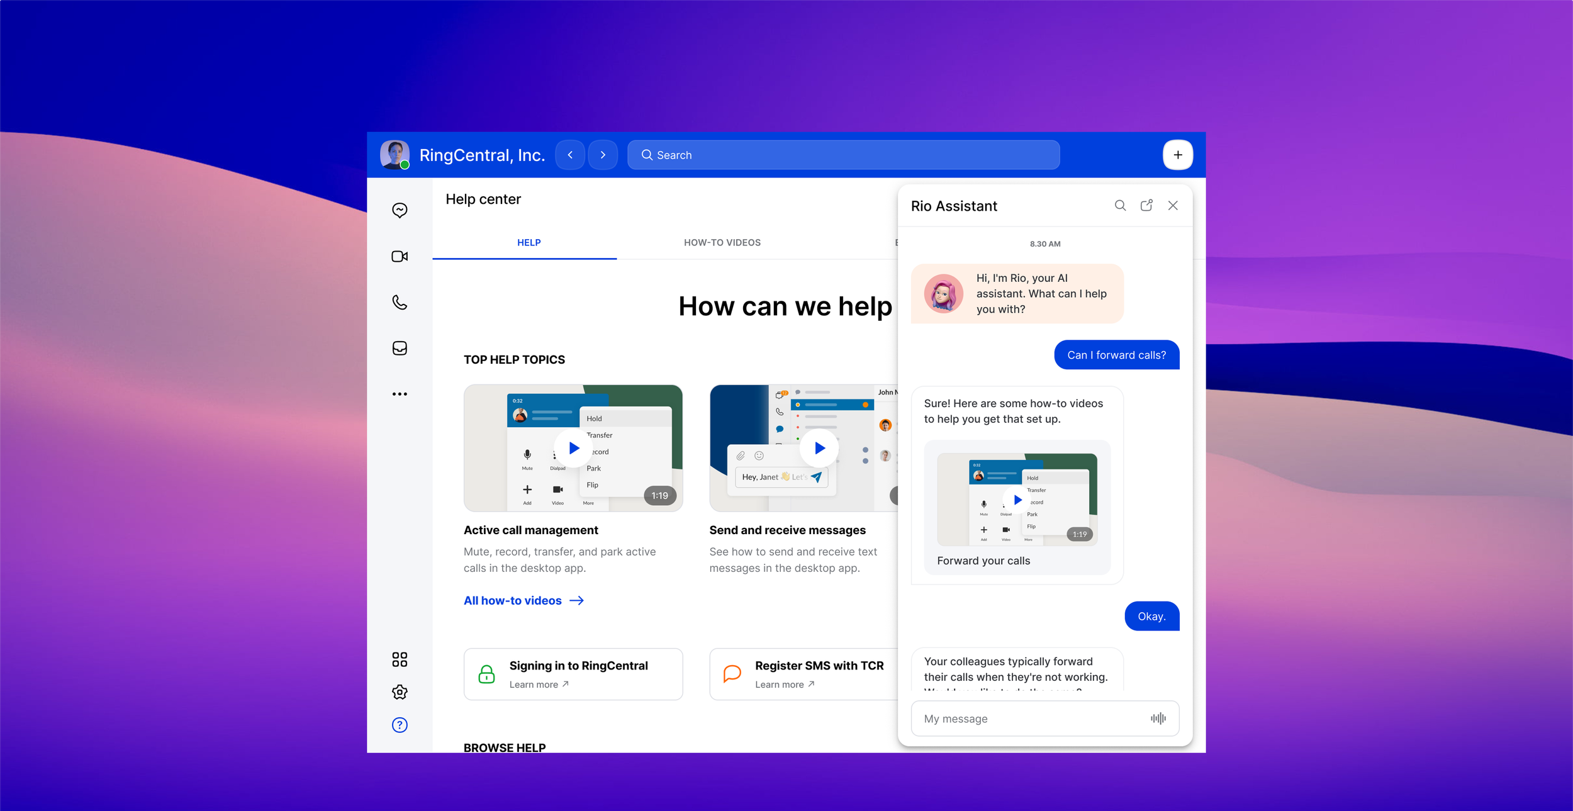
Task: Pop out Rio Assistant into new window
Action: pyautogui.click(x=1146, y=206)
